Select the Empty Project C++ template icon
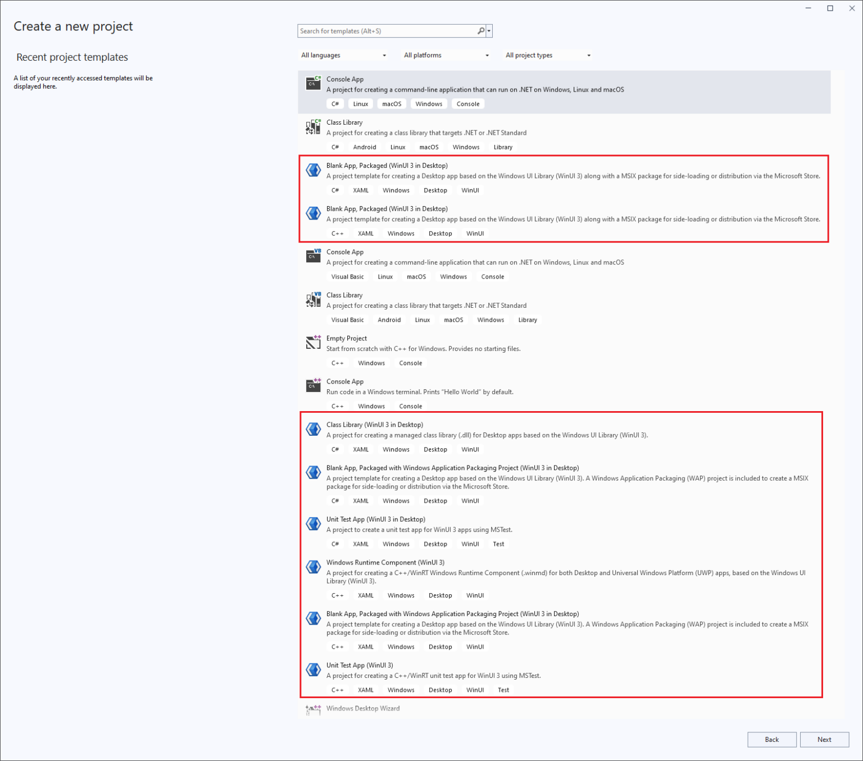Screen dimensions: 863x761 click(313, 342)
